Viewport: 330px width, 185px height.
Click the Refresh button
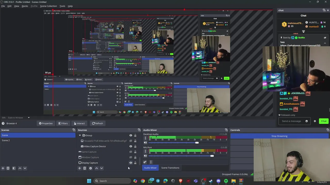pyautogui.click(x=97, y=123)
